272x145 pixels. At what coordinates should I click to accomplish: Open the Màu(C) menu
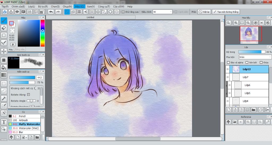pos(79,6)
